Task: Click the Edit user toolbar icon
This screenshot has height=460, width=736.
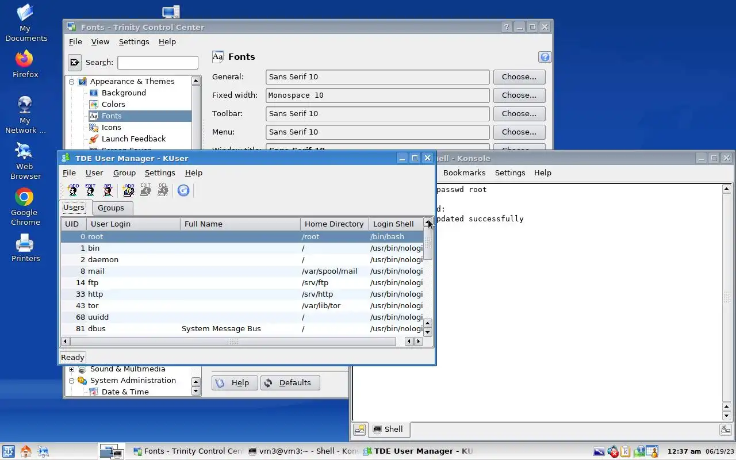Action: 90,190
